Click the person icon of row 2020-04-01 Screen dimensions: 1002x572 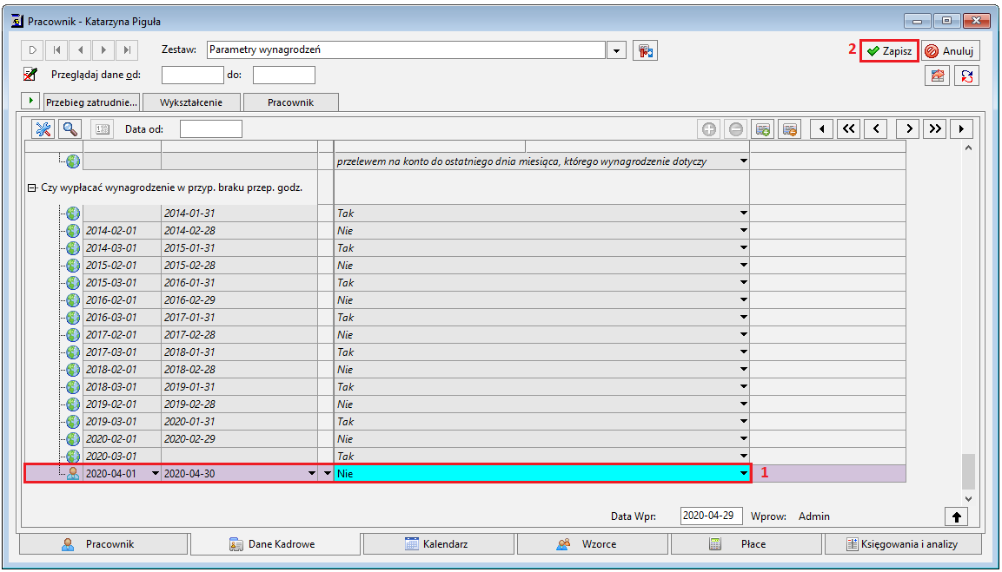(74, 474)
